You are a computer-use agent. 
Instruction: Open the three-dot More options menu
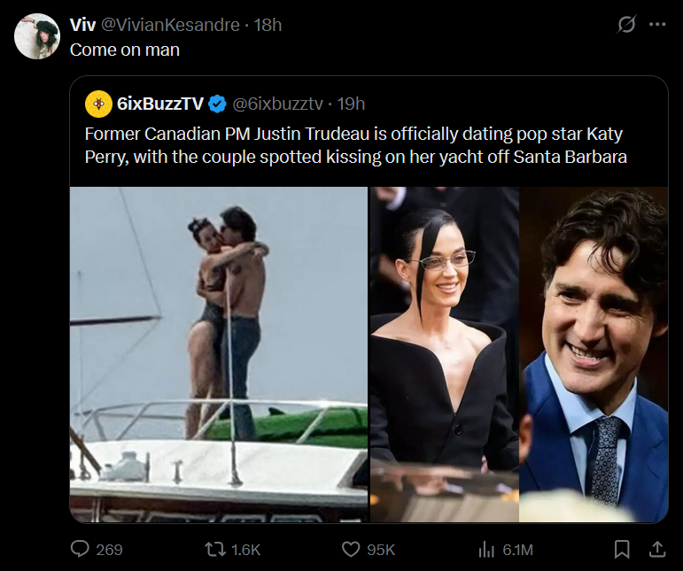pyautogui.click(x=657, y=25)
